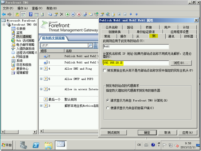Click the red circle down arrow icon
This screenshot has height=151, width=201.
point(79,14)
